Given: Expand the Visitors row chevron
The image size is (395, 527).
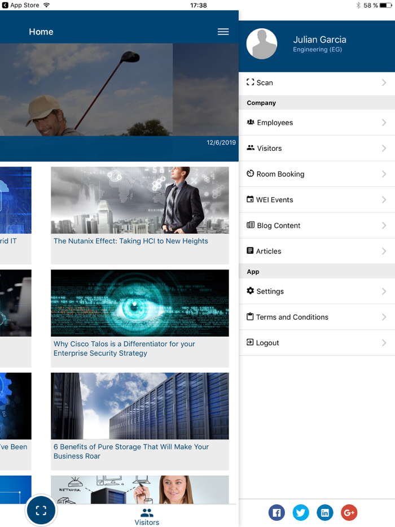Looking at the screenshot, I should 384,148.
